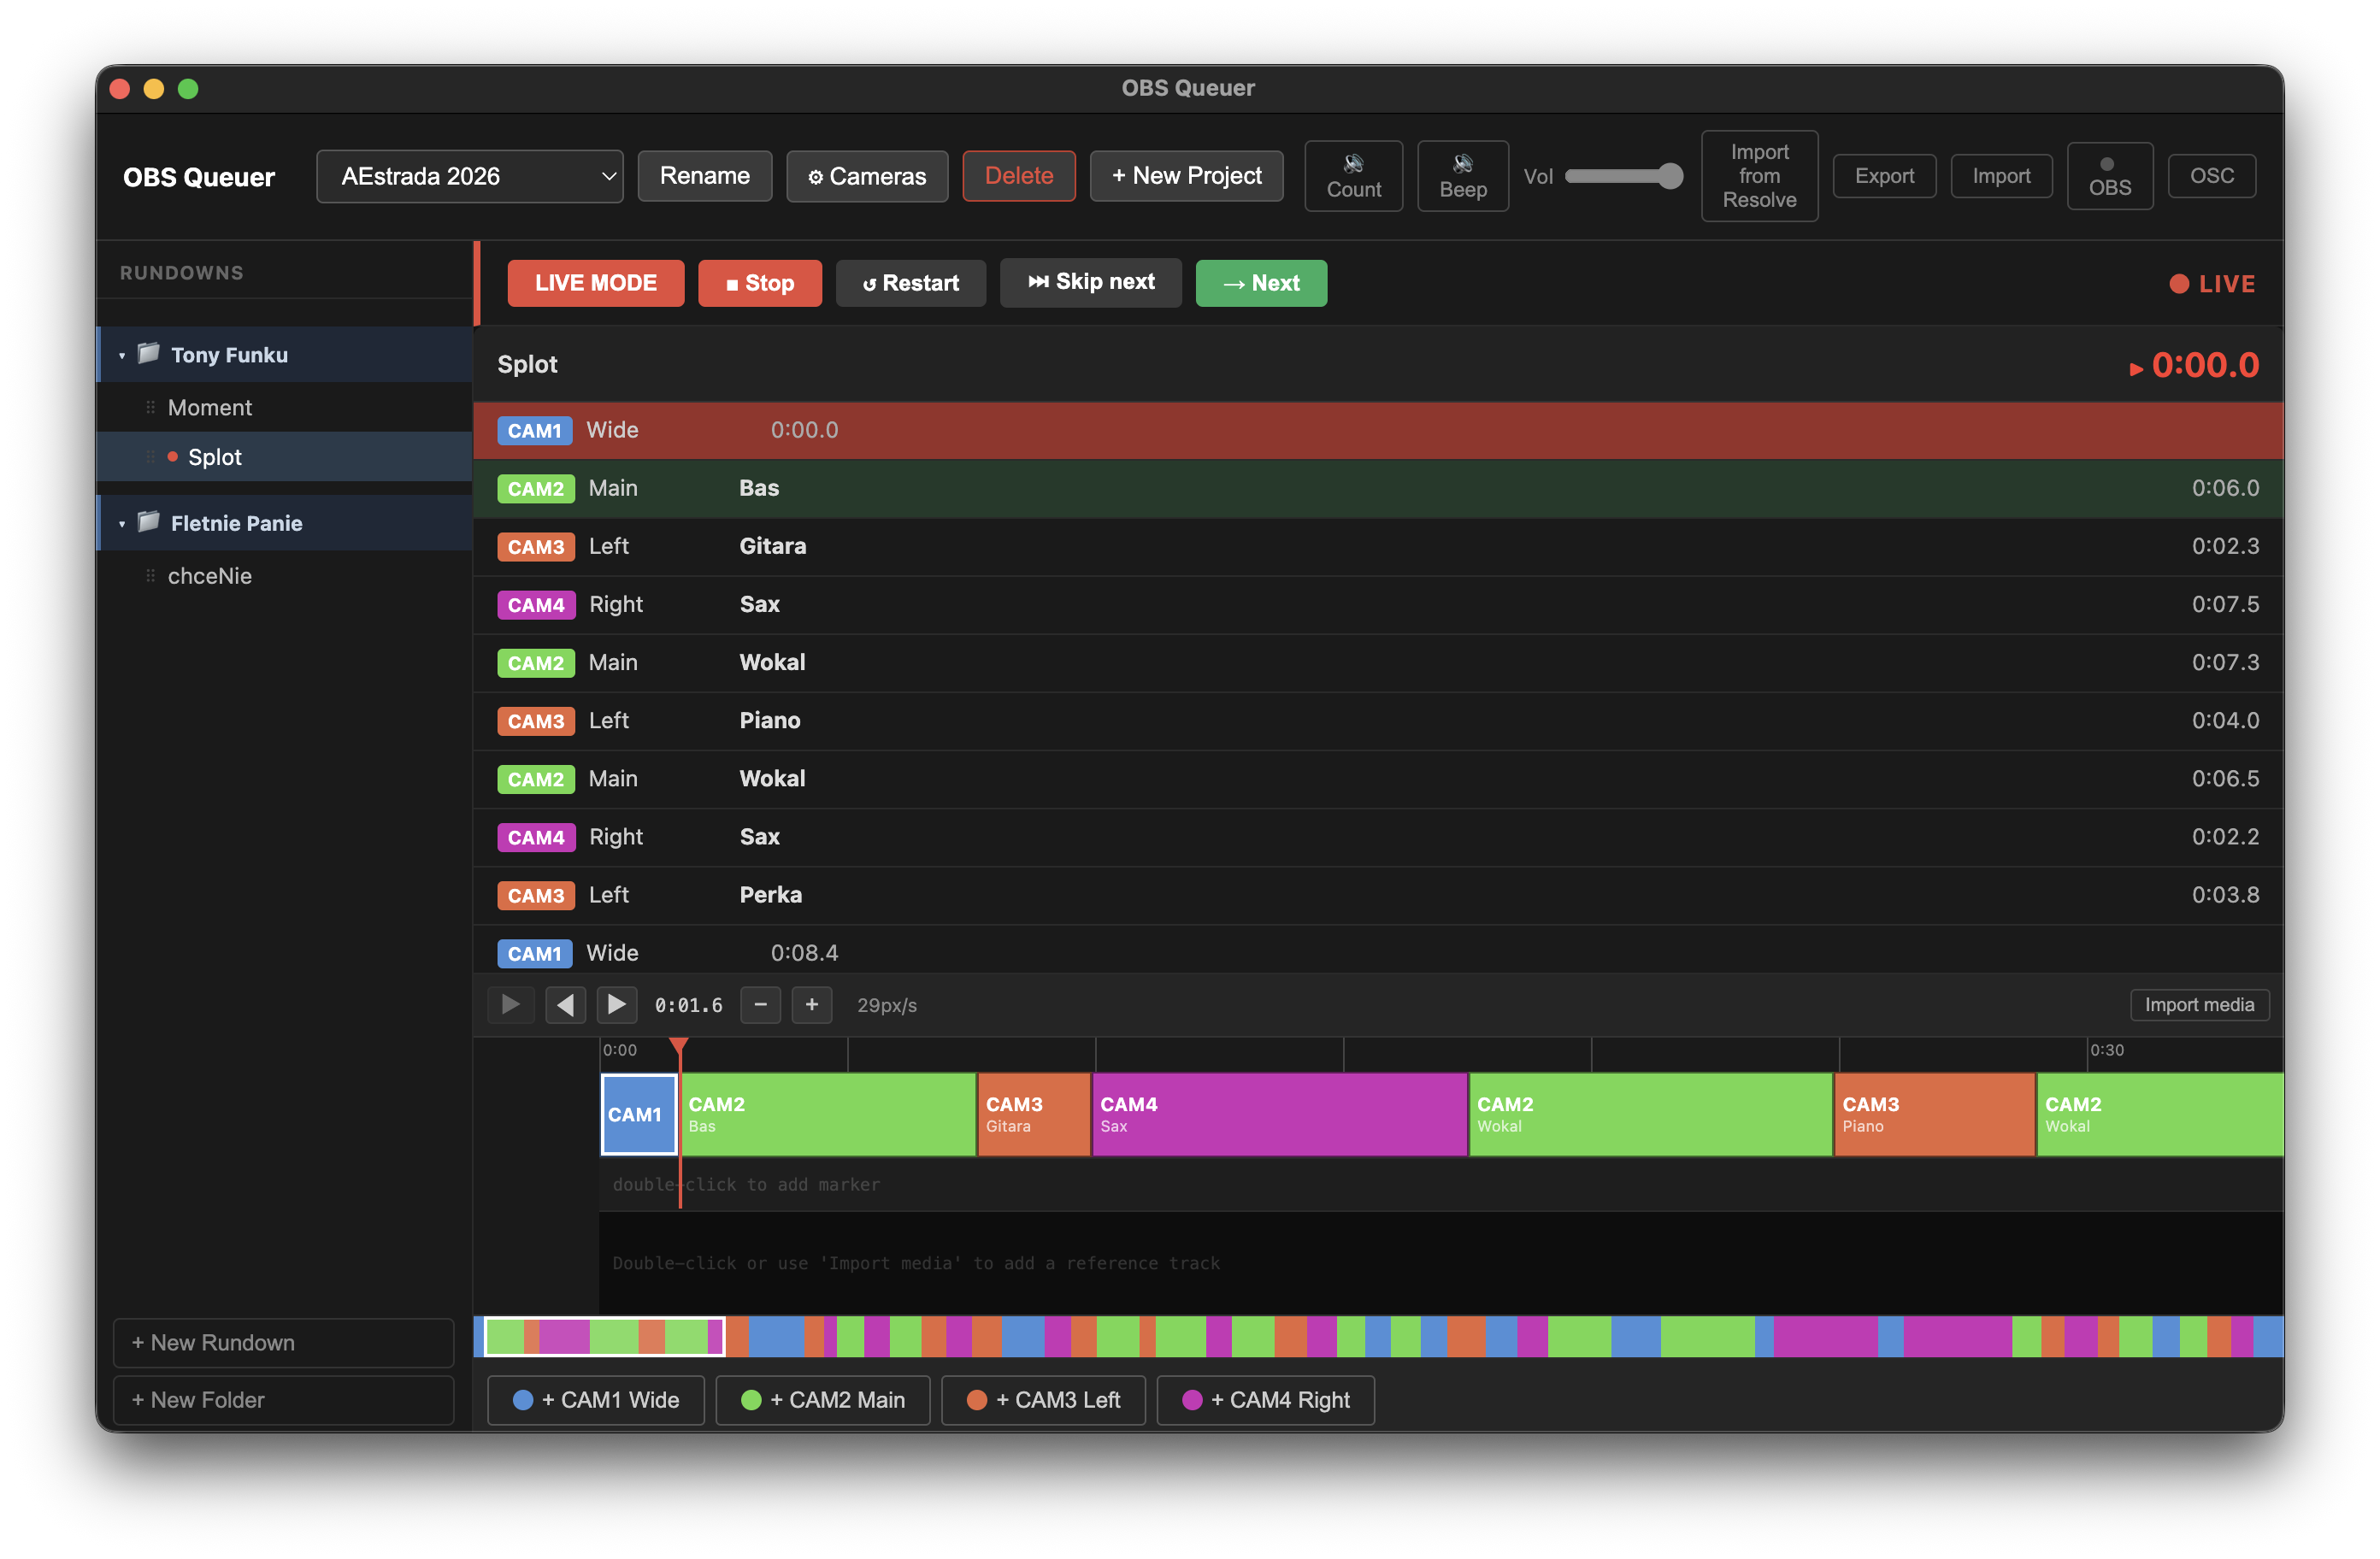Add a New Rundown
2380x1559 pixels.
283,1342
